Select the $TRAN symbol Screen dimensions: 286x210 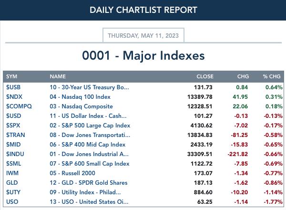pos(16,135)
